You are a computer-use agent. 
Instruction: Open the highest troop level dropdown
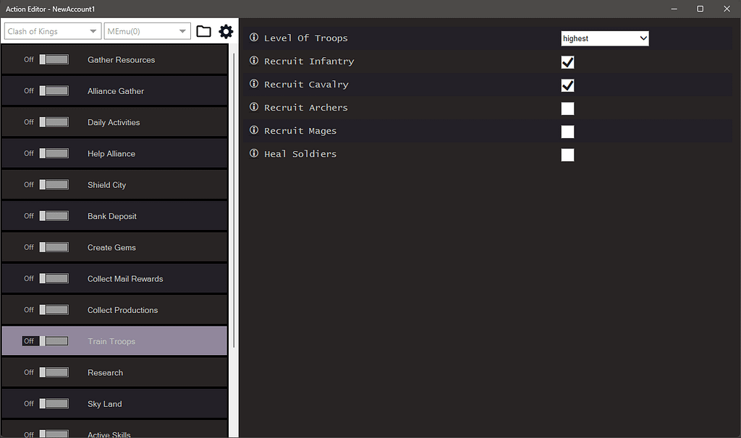coord(604,38)
